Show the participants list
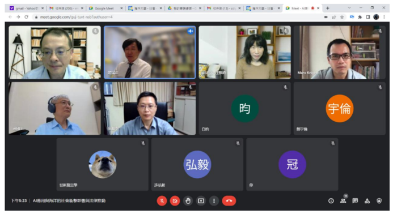The height and width of the screenshot is (218, 397). 343,201
